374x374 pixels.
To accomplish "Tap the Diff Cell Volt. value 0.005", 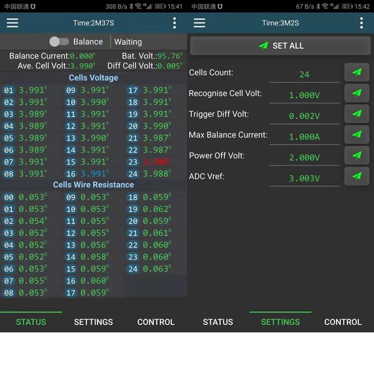I will (170, 66).
